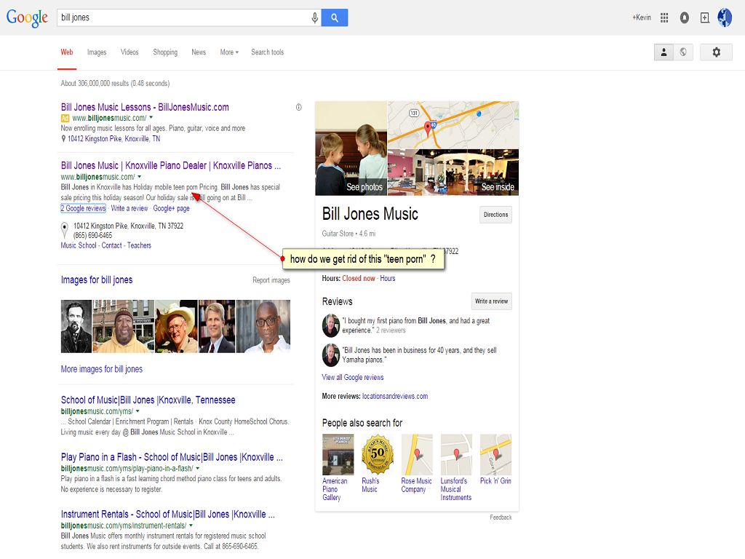The width and height of the screenshot is (745, 559).
Task: Open thumbnail of man with glasses, white shirt
Action: (263, 326)
